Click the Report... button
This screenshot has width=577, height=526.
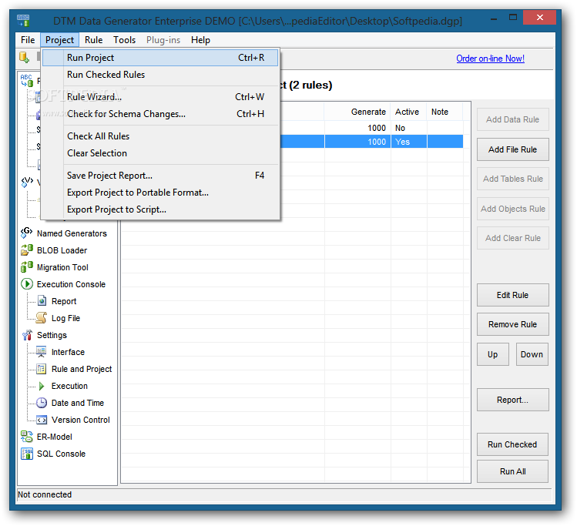click(512, 400)
